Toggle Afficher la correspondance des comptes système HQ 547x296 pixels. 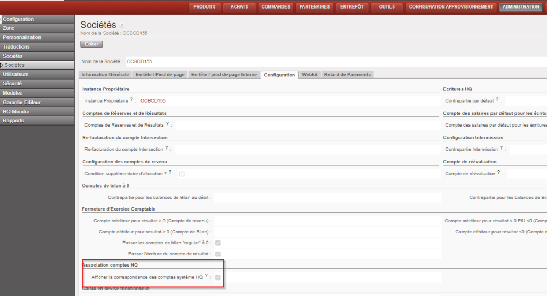click(218, 277)
